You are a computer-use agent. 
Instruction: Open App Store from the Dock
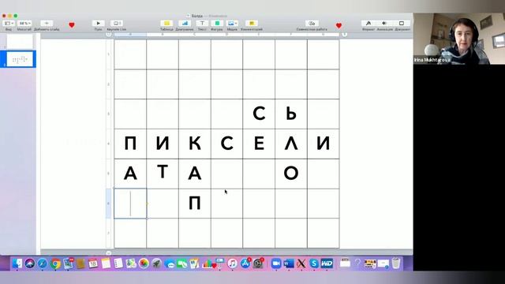click(x=245, y=263)
